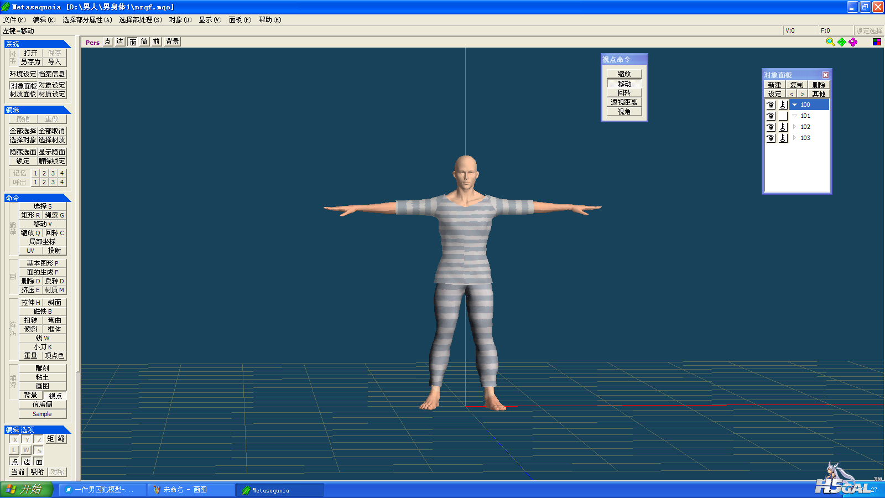Collapse the 系统 system panel header
Image resolution: width=885 pixels, height=498 pixels.
pos(38,44)
